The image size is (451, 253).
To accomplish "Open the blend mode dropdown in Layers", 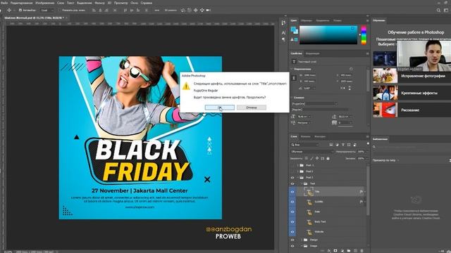I will [312, 152].
